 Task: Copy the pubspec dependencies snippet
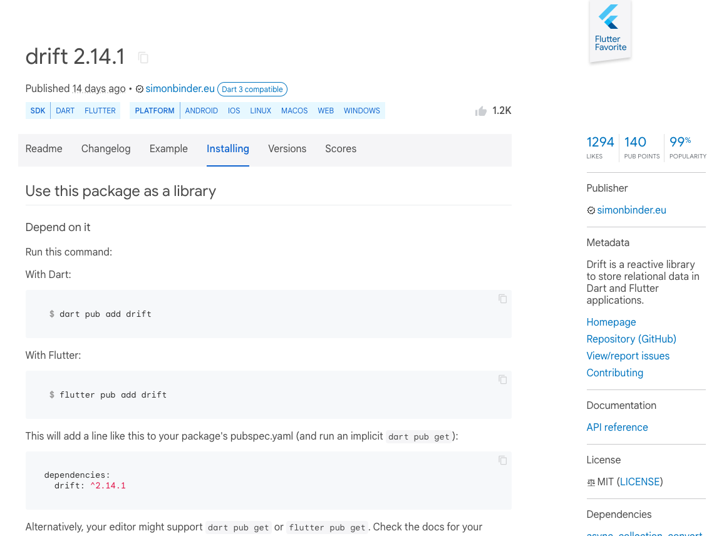coord(502,460)
